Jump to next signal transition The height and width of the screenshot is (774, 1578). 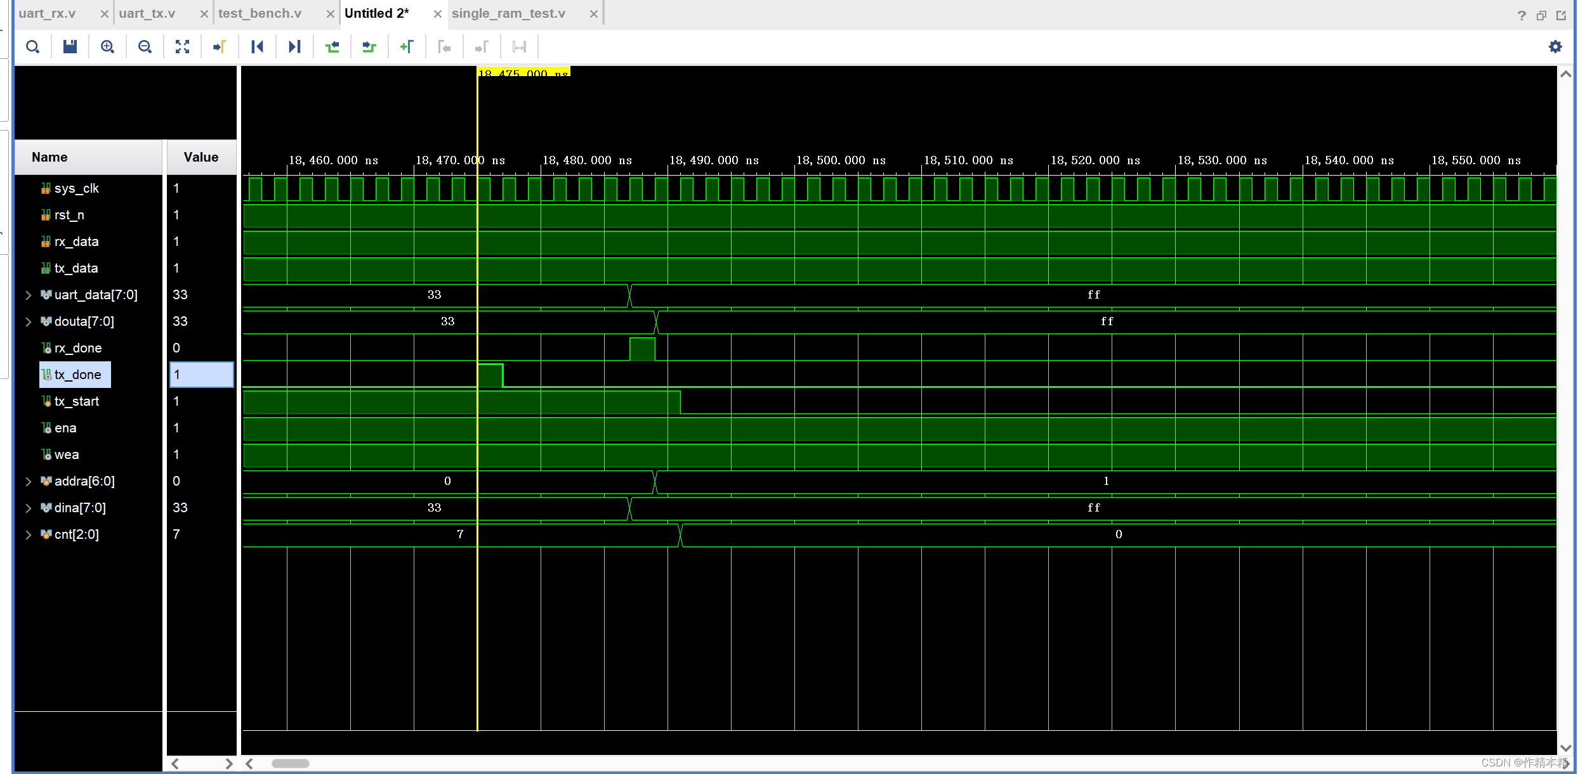pos(369,46)
